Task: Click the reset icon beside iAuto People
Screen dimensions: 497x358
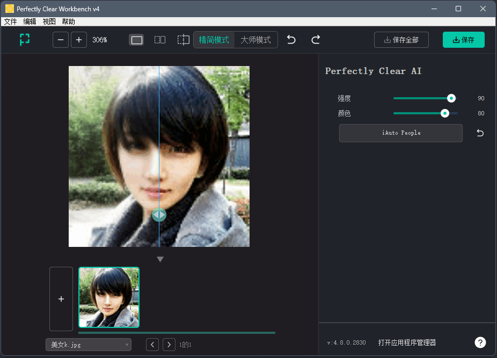Action: tap(479, 133)
